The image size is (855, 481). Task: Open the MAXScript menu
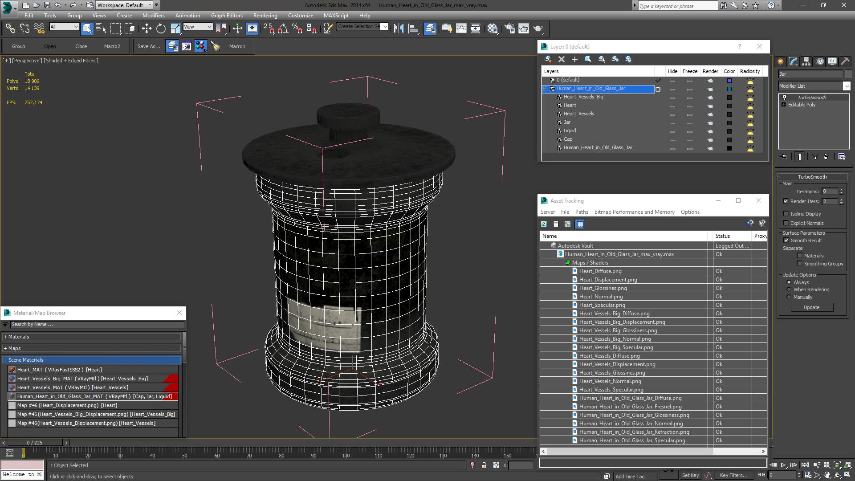[336, 16]
